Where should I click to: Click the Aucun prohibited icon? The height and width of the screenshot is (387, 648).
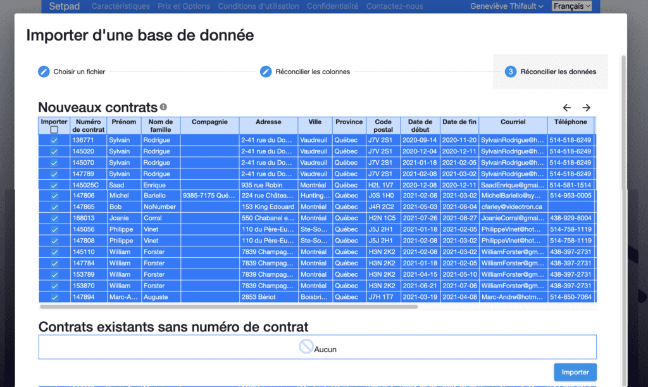pos(306,346)
